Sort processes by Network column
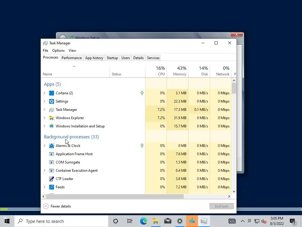302x227 pixels. [221, 71]
